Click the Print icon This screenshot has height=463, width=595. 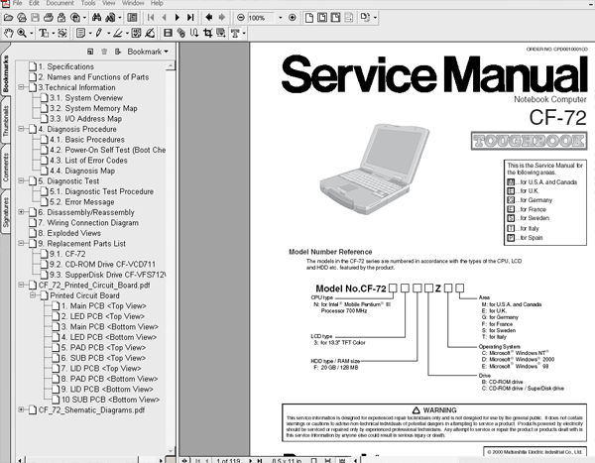click(x=49, y=18)
